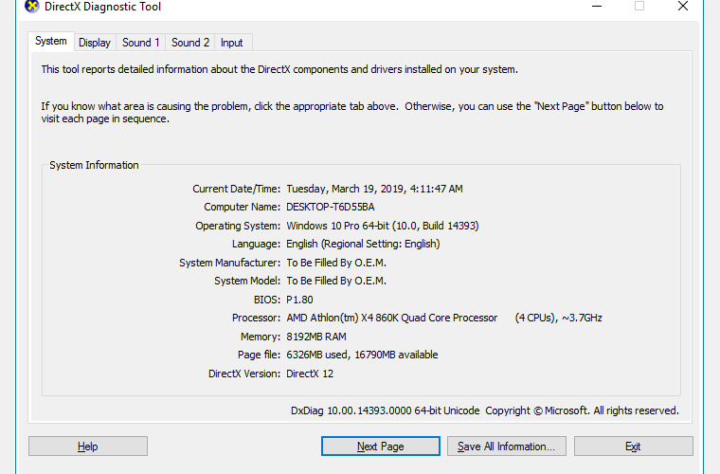Click the Exit button
Screen dimensions: 720x474
pos(633,446)
